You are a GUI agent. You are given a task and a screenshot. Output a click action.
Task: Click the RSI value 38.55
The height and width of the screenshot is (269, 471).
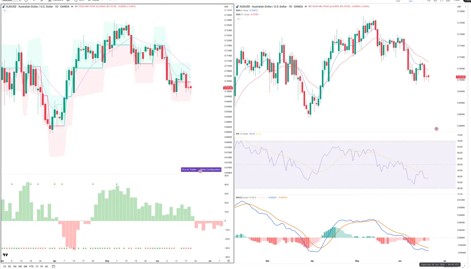[x=252, y=134]
